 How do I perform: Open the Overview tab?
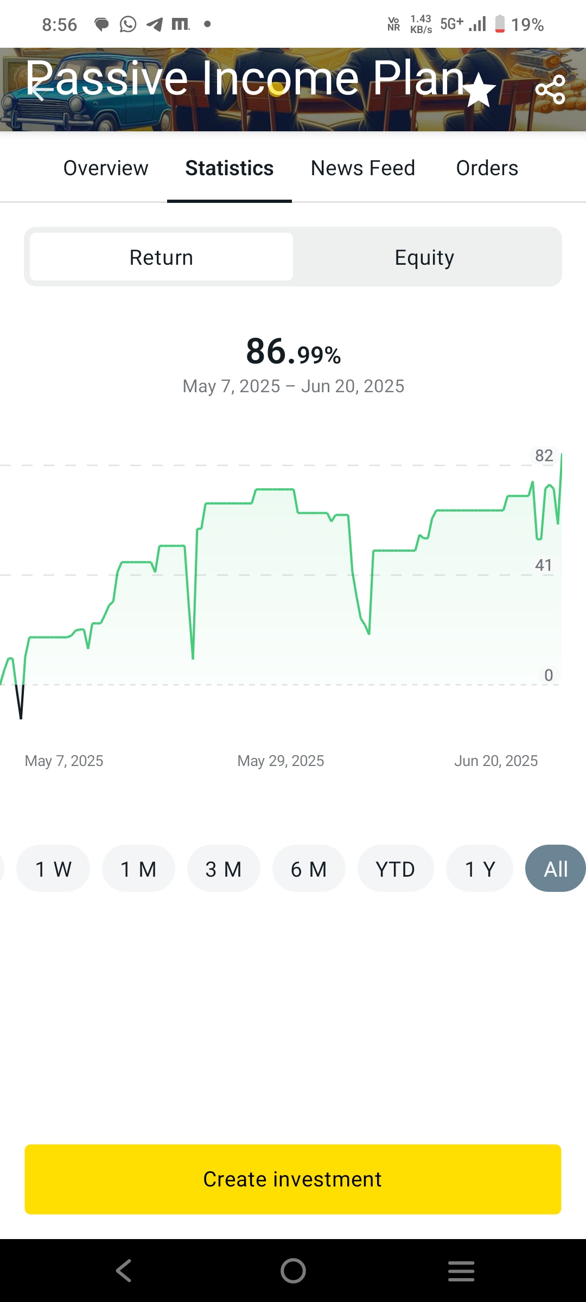click(106, 168)
